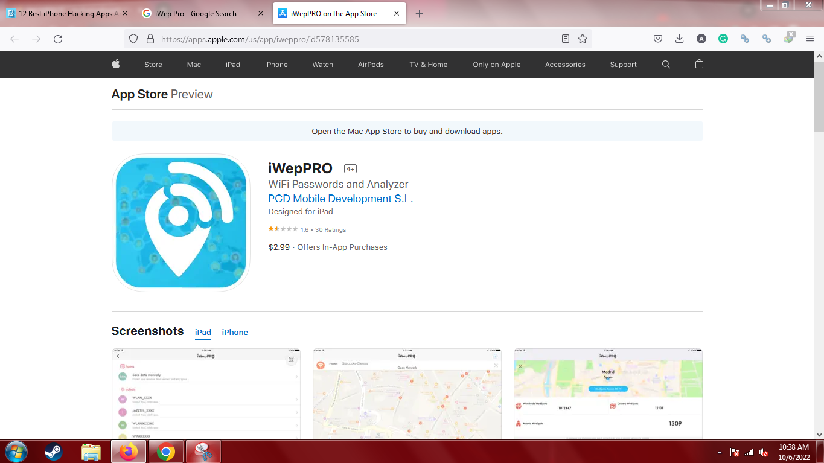Open the Mac navigation item

pyautogui.click(x=194, y=65)
